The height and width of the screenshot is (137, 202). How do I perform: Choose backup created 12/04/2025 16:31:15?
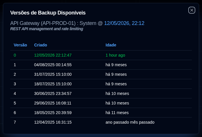(53, 122)
